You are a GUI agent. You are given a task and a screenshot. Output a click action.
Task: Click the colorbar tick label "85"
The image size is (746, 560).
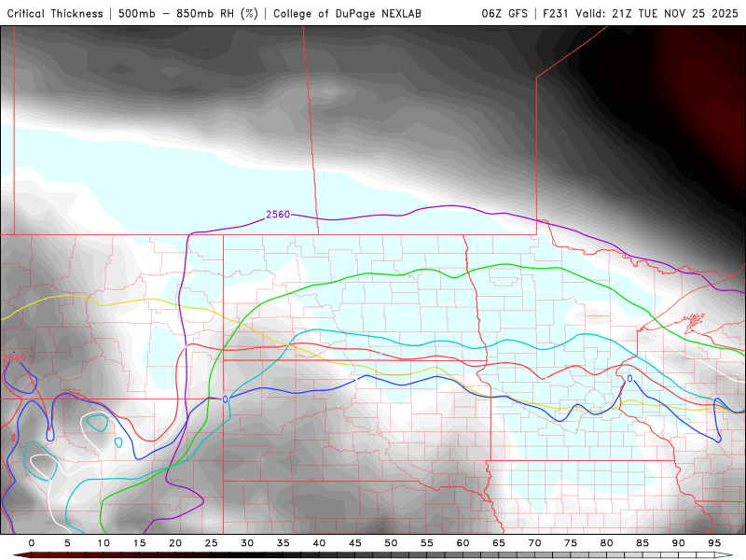click(x=642, y=543)
